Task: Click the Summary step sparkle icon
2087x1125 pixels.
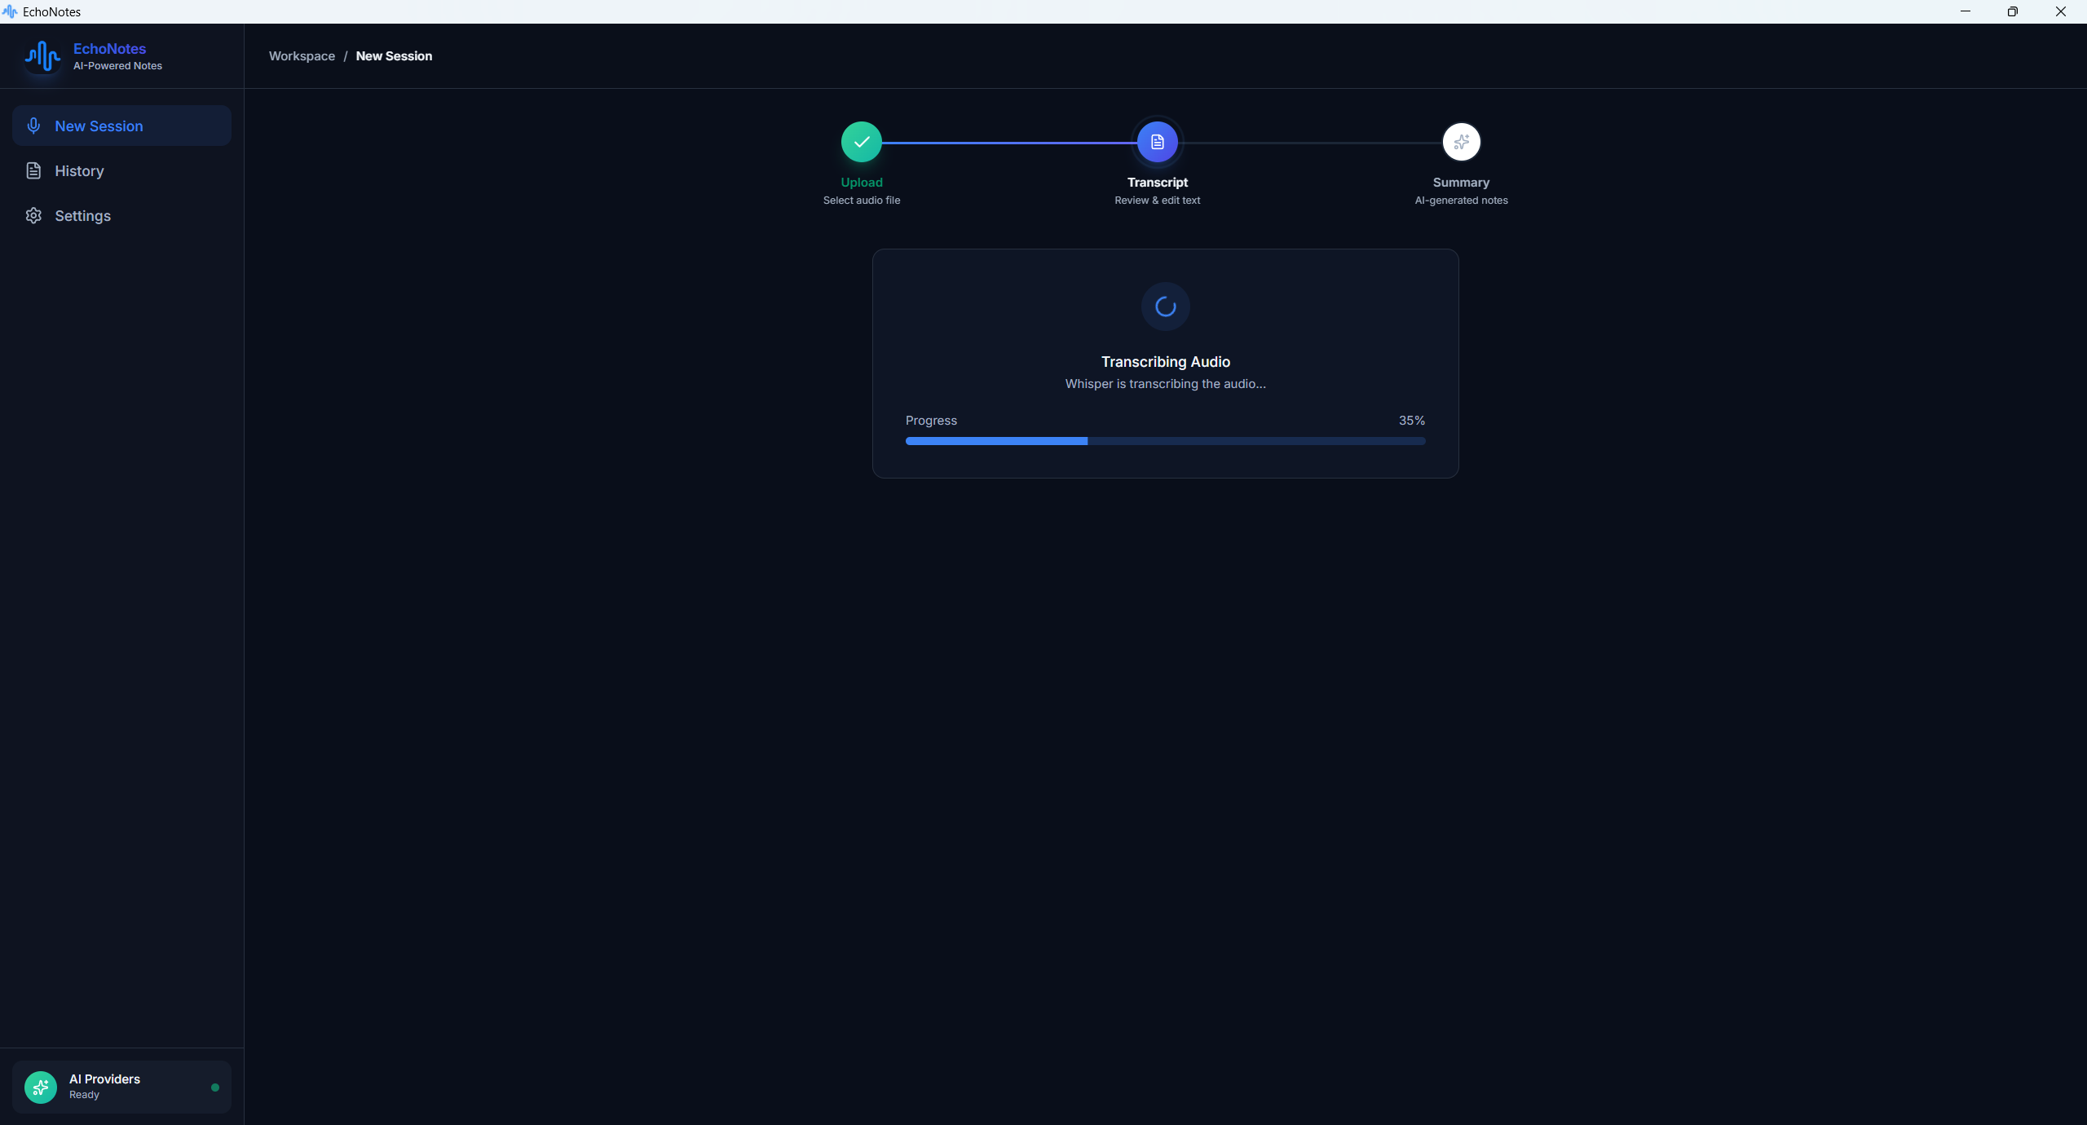Action: pos(1462,142)
